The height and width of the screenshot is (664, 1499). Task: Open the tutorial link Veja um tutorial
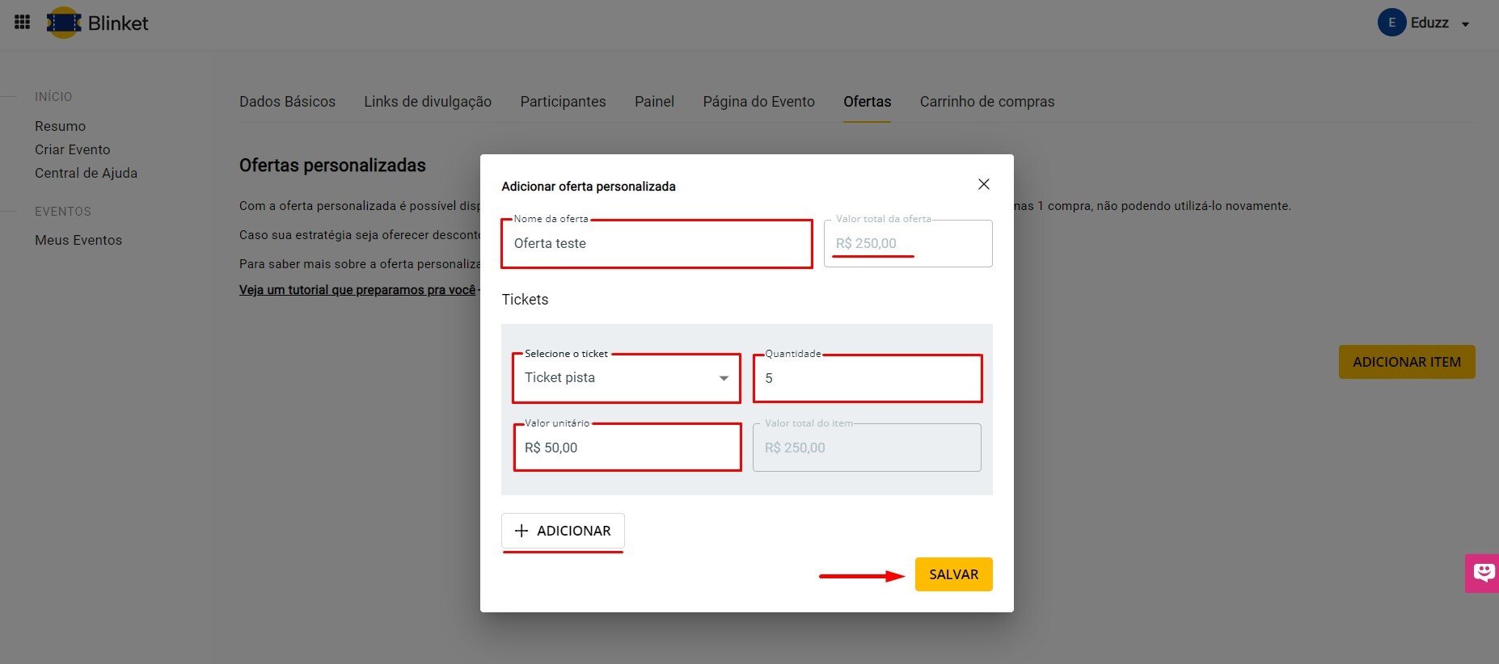click(x=357, y=290)
